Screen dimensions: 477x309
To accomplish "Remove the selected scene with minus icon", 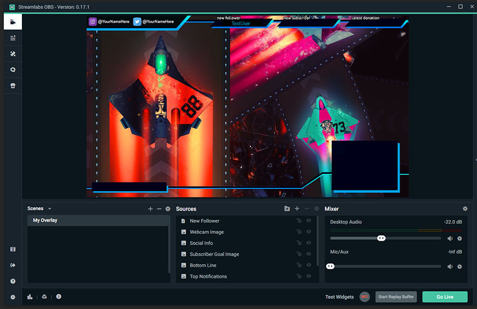I will click(159, 209).
